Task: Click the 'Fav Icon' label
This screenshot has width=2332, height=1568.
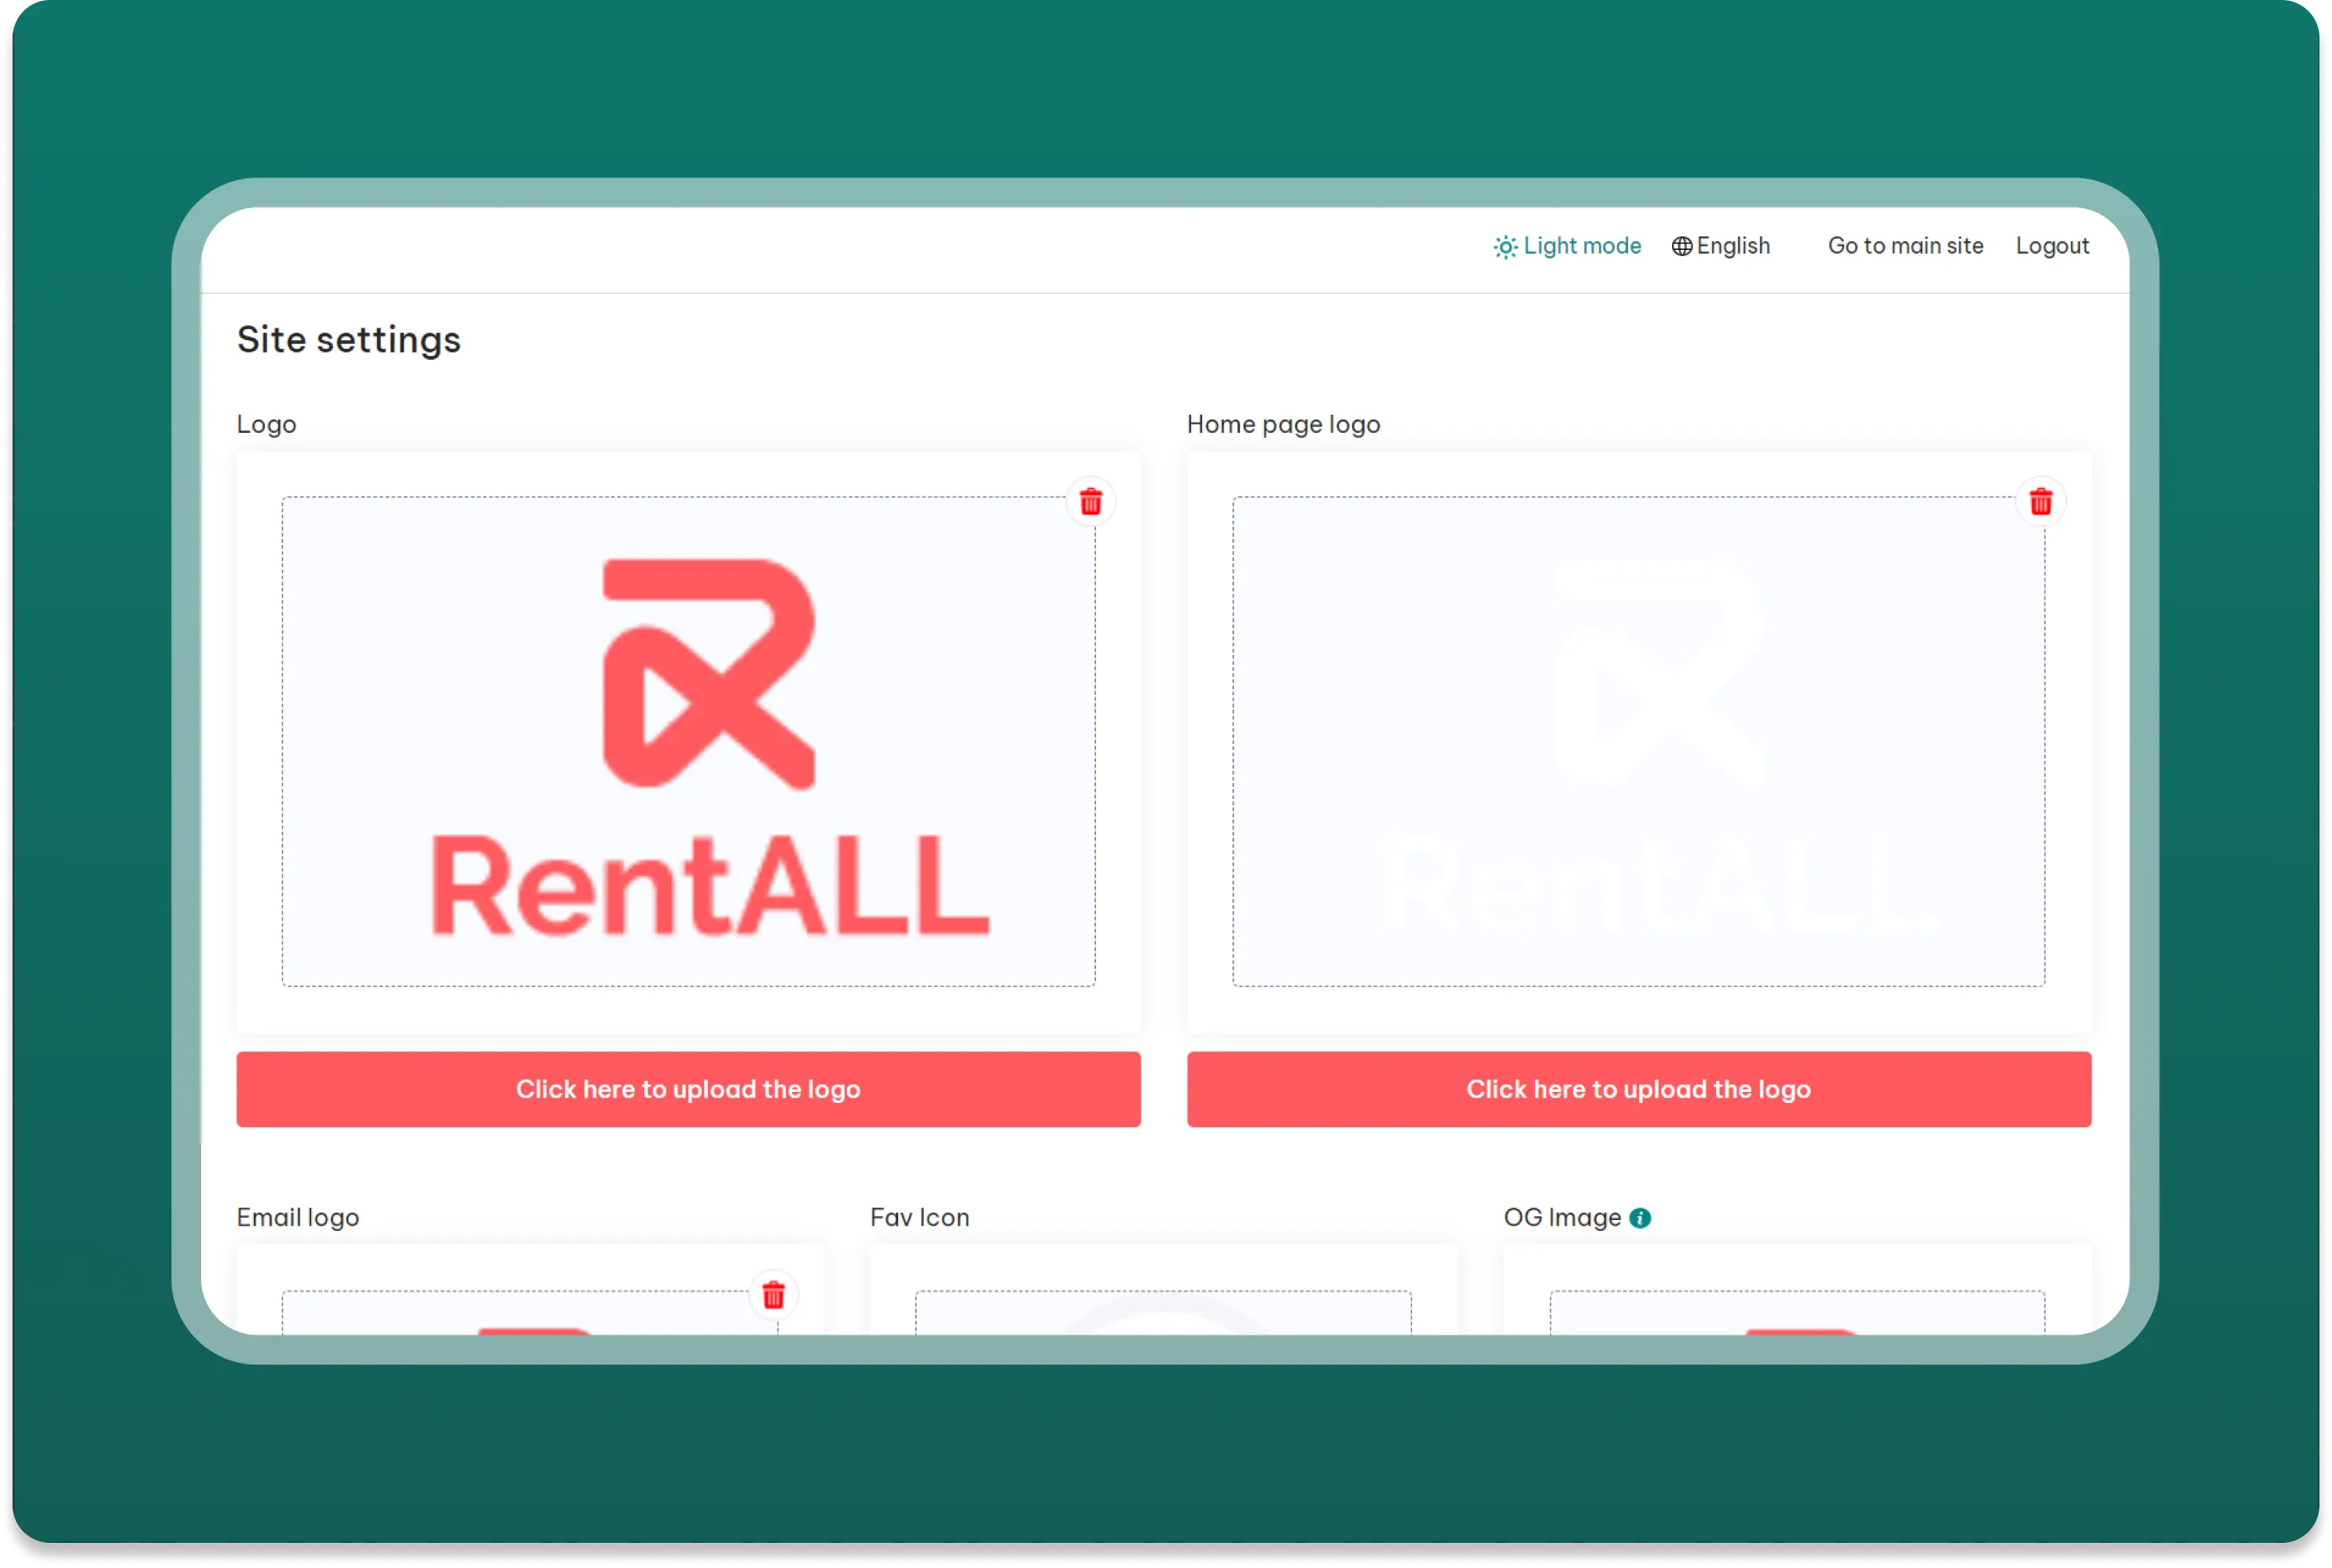Action: pos(920,1217)
